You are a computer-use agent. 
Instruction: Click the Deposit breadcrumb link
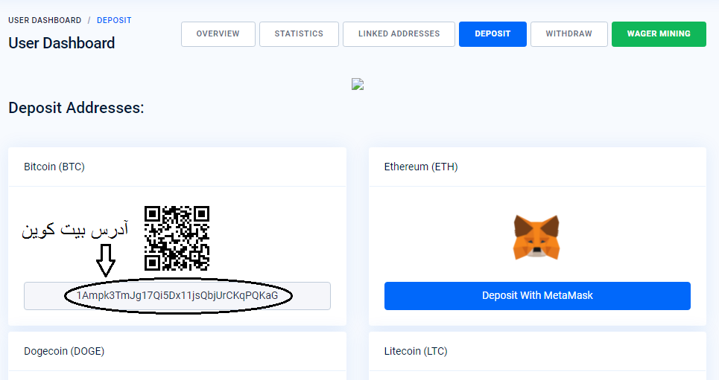point(114,20)
